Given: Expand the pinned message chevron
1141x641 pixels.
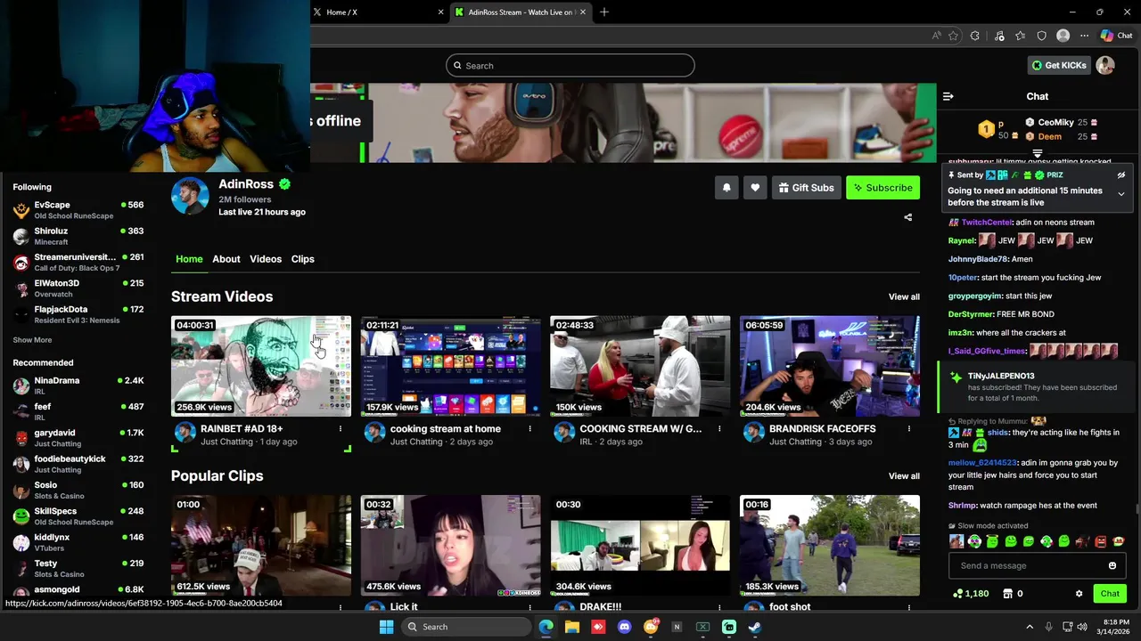Looking at the screenshot, I should click(1121, 194).
